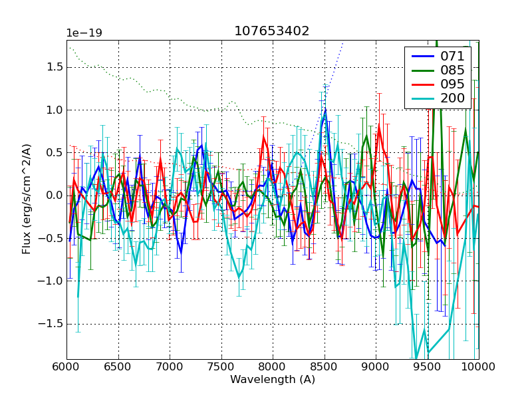Click the plot title 107653402

[272, 31]
